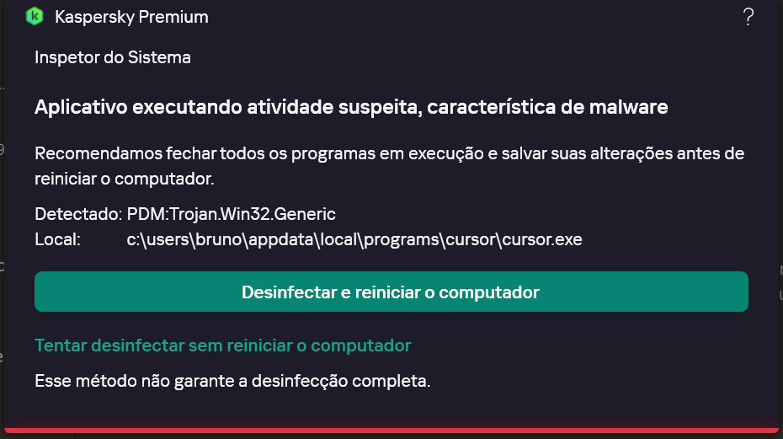Viewport: 783px width, 439px height.
Task: Open help via the question mark icon
Action: click(x=748, y=17)
